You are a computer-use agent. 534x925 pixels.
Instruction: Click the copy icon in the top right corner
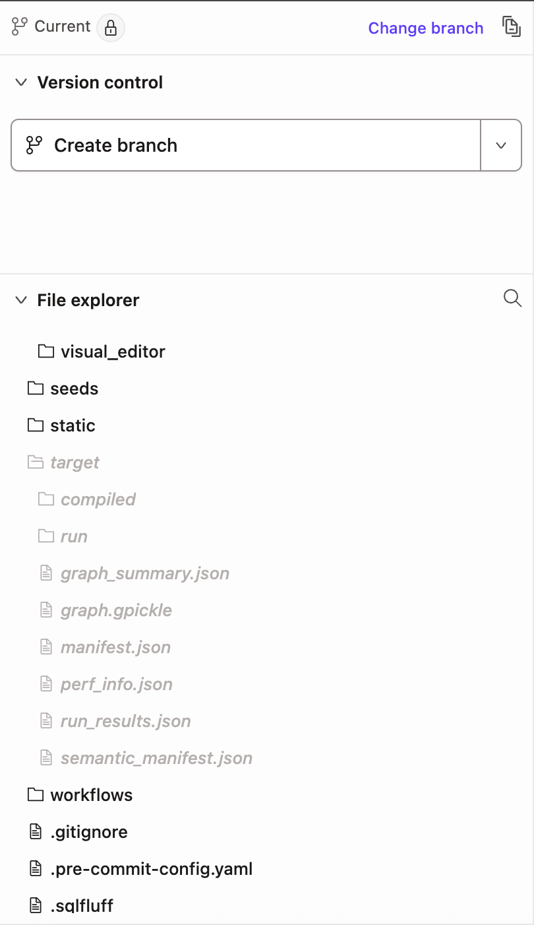tap(512, 27)
